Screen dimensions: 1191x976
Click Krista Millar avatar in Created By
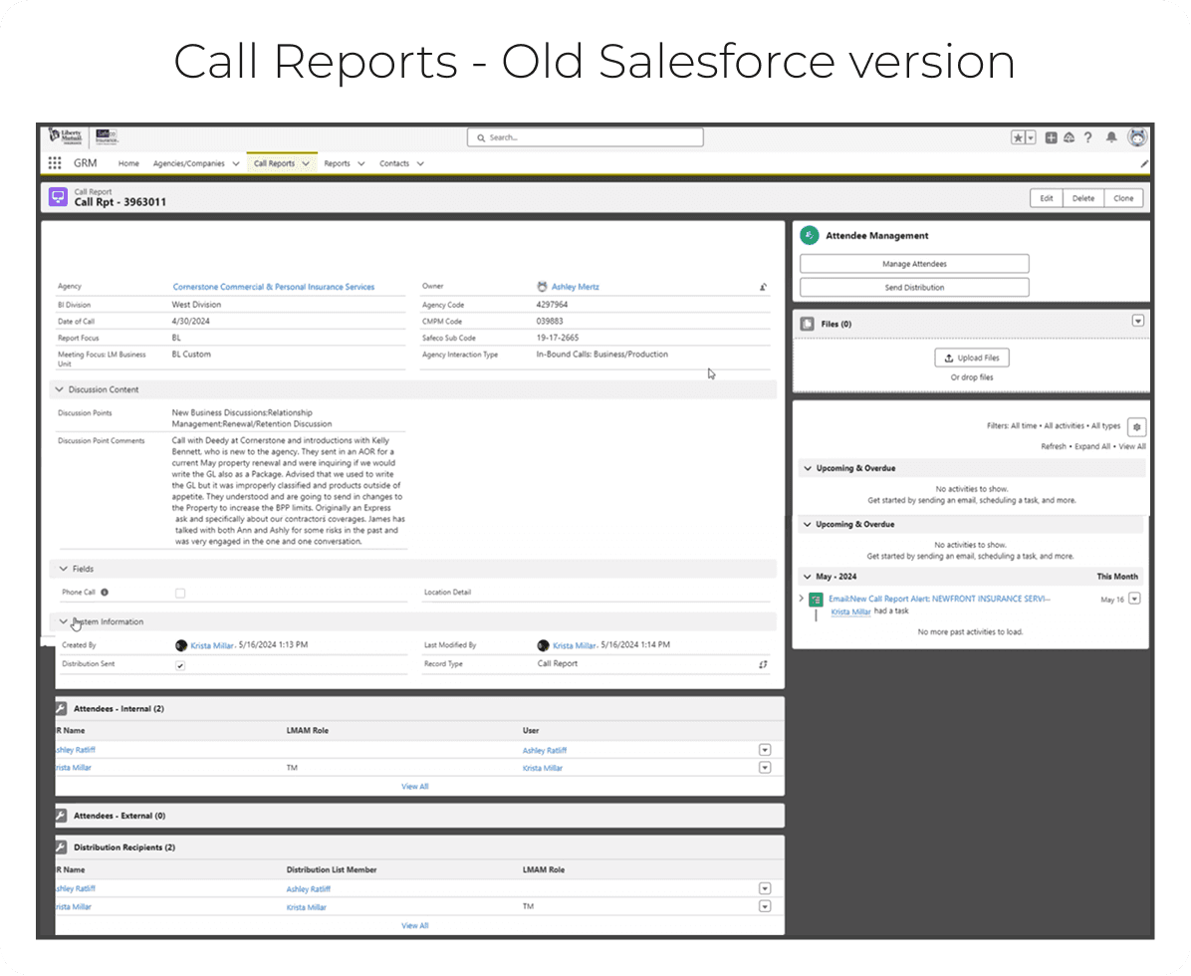tap(181, 645)
